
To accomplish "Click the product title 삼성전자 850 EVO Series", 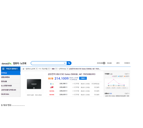I will pos(71,74).
